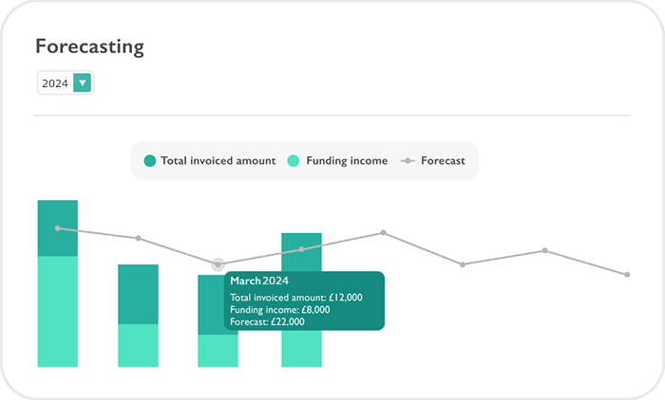Click the March 2024 tooltip box
Image resolution: width=665 pixels, height=400 pixels.
(304, 301)
